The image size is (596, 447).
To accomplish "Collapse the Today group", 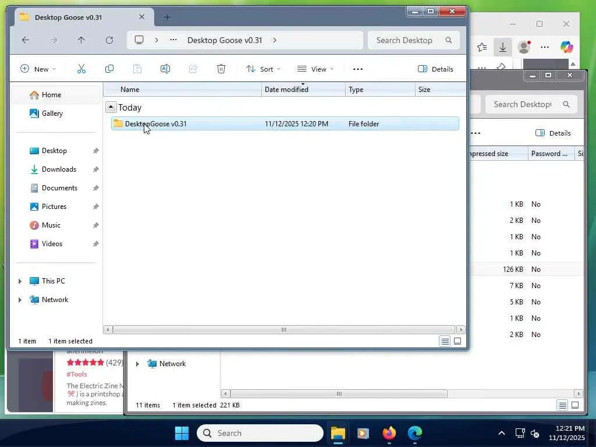I will point(111,107).
